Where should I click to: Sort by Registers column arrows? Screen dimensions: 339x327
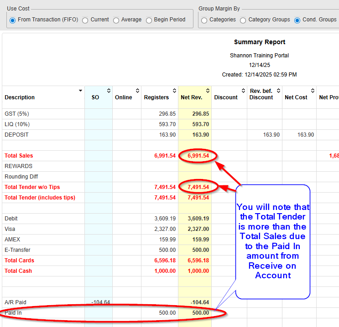click(x=174, y=91)
